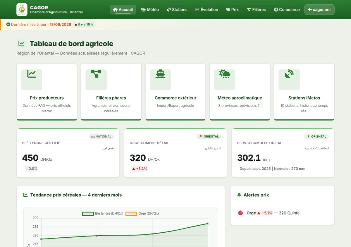Click the NATIONAL badge on Blé tendre
The image size is (351, 247).
click(x=101, y=136)
